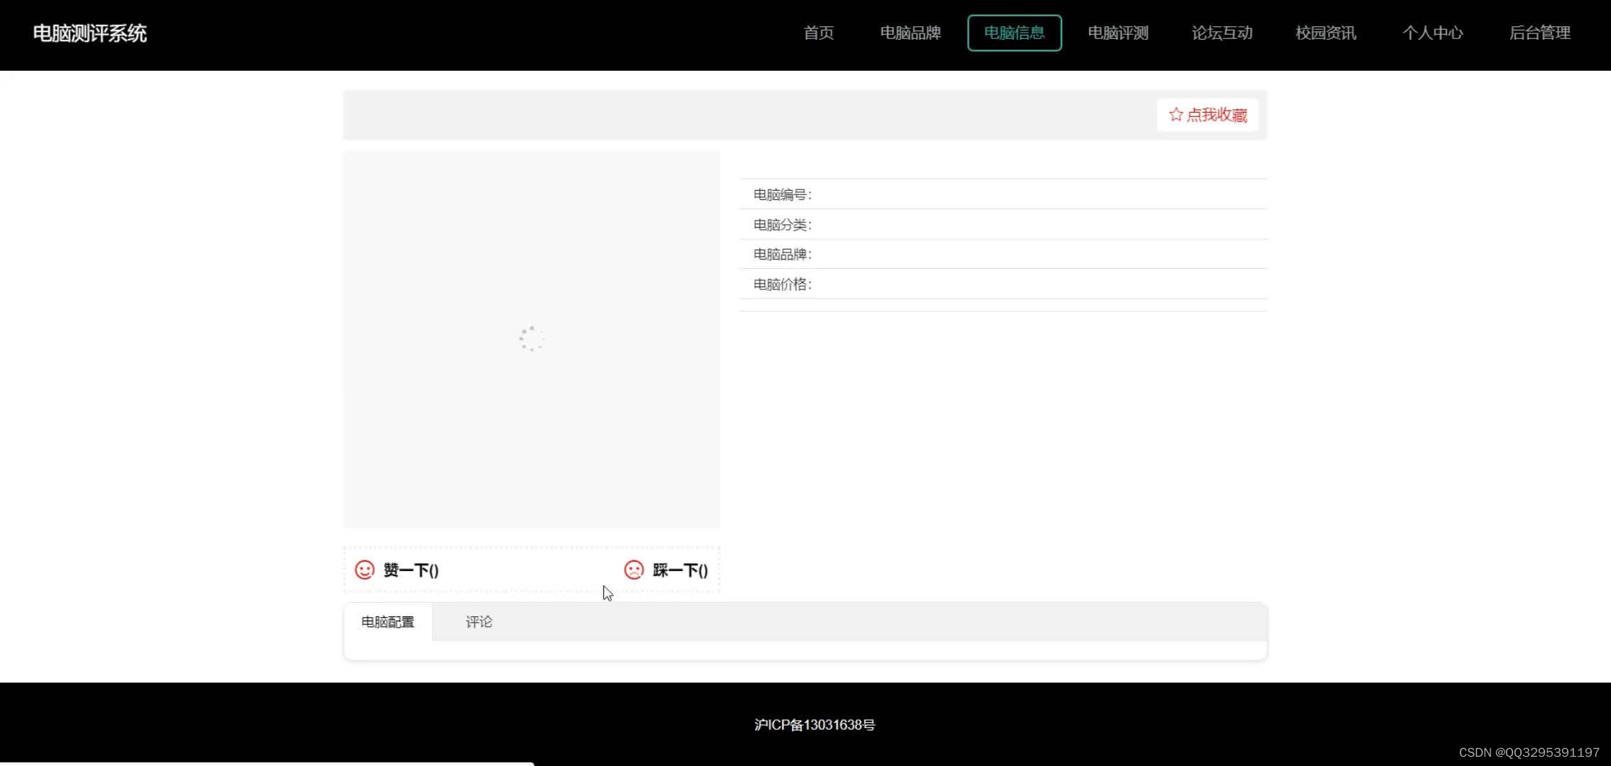This screenshot has height=766, width=1611.
Task: Click the 电脑测评系统 site title
Action: tap(90, 33)
